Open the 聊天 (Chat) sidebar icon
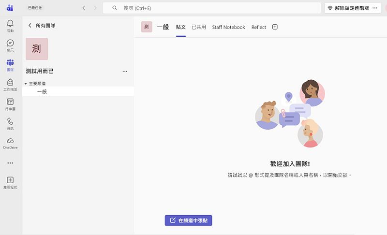The width and height of the screenshot is (387, 235). [x=10, y=45]
